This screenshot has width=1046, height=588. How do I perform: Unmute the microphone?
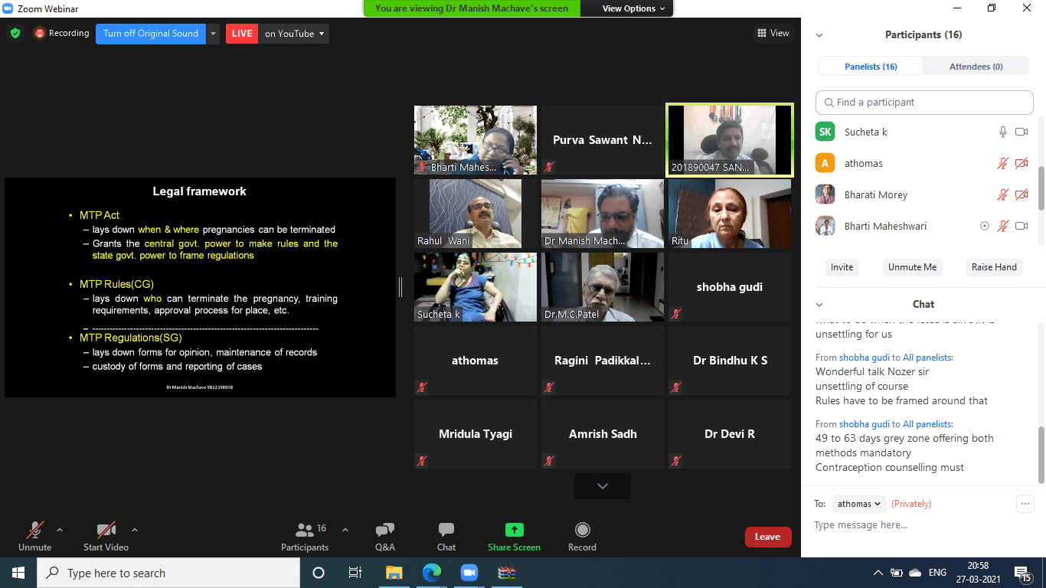(x=34, y=531)
